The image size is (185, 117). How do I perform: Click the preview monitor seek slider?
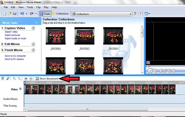click(x=148, y=66)
